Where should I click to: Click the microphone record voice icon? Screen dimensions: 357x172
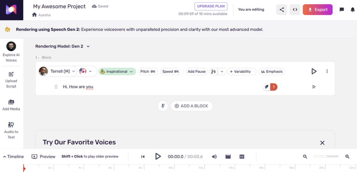coord(163,106)
